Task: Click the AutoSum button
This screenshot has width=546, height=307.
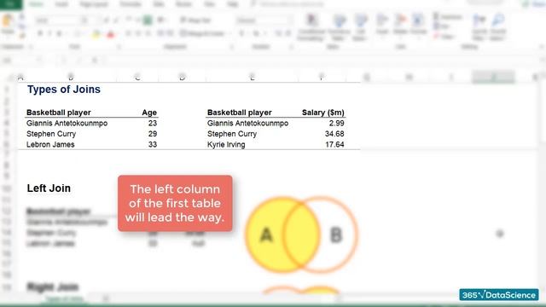Action: (449, 17)
